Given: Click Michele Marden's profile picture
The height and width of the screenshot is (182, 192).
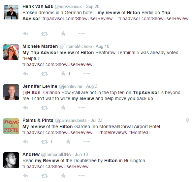Looking at the screenshot, I should point(11,52).
